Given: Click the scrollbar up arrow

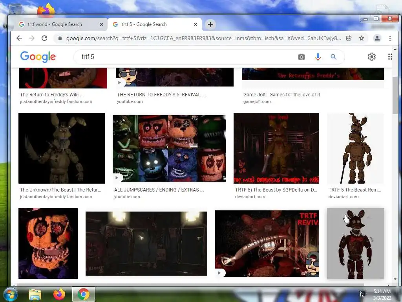Looking at the screenshot, I should click(x=395, y=49).
